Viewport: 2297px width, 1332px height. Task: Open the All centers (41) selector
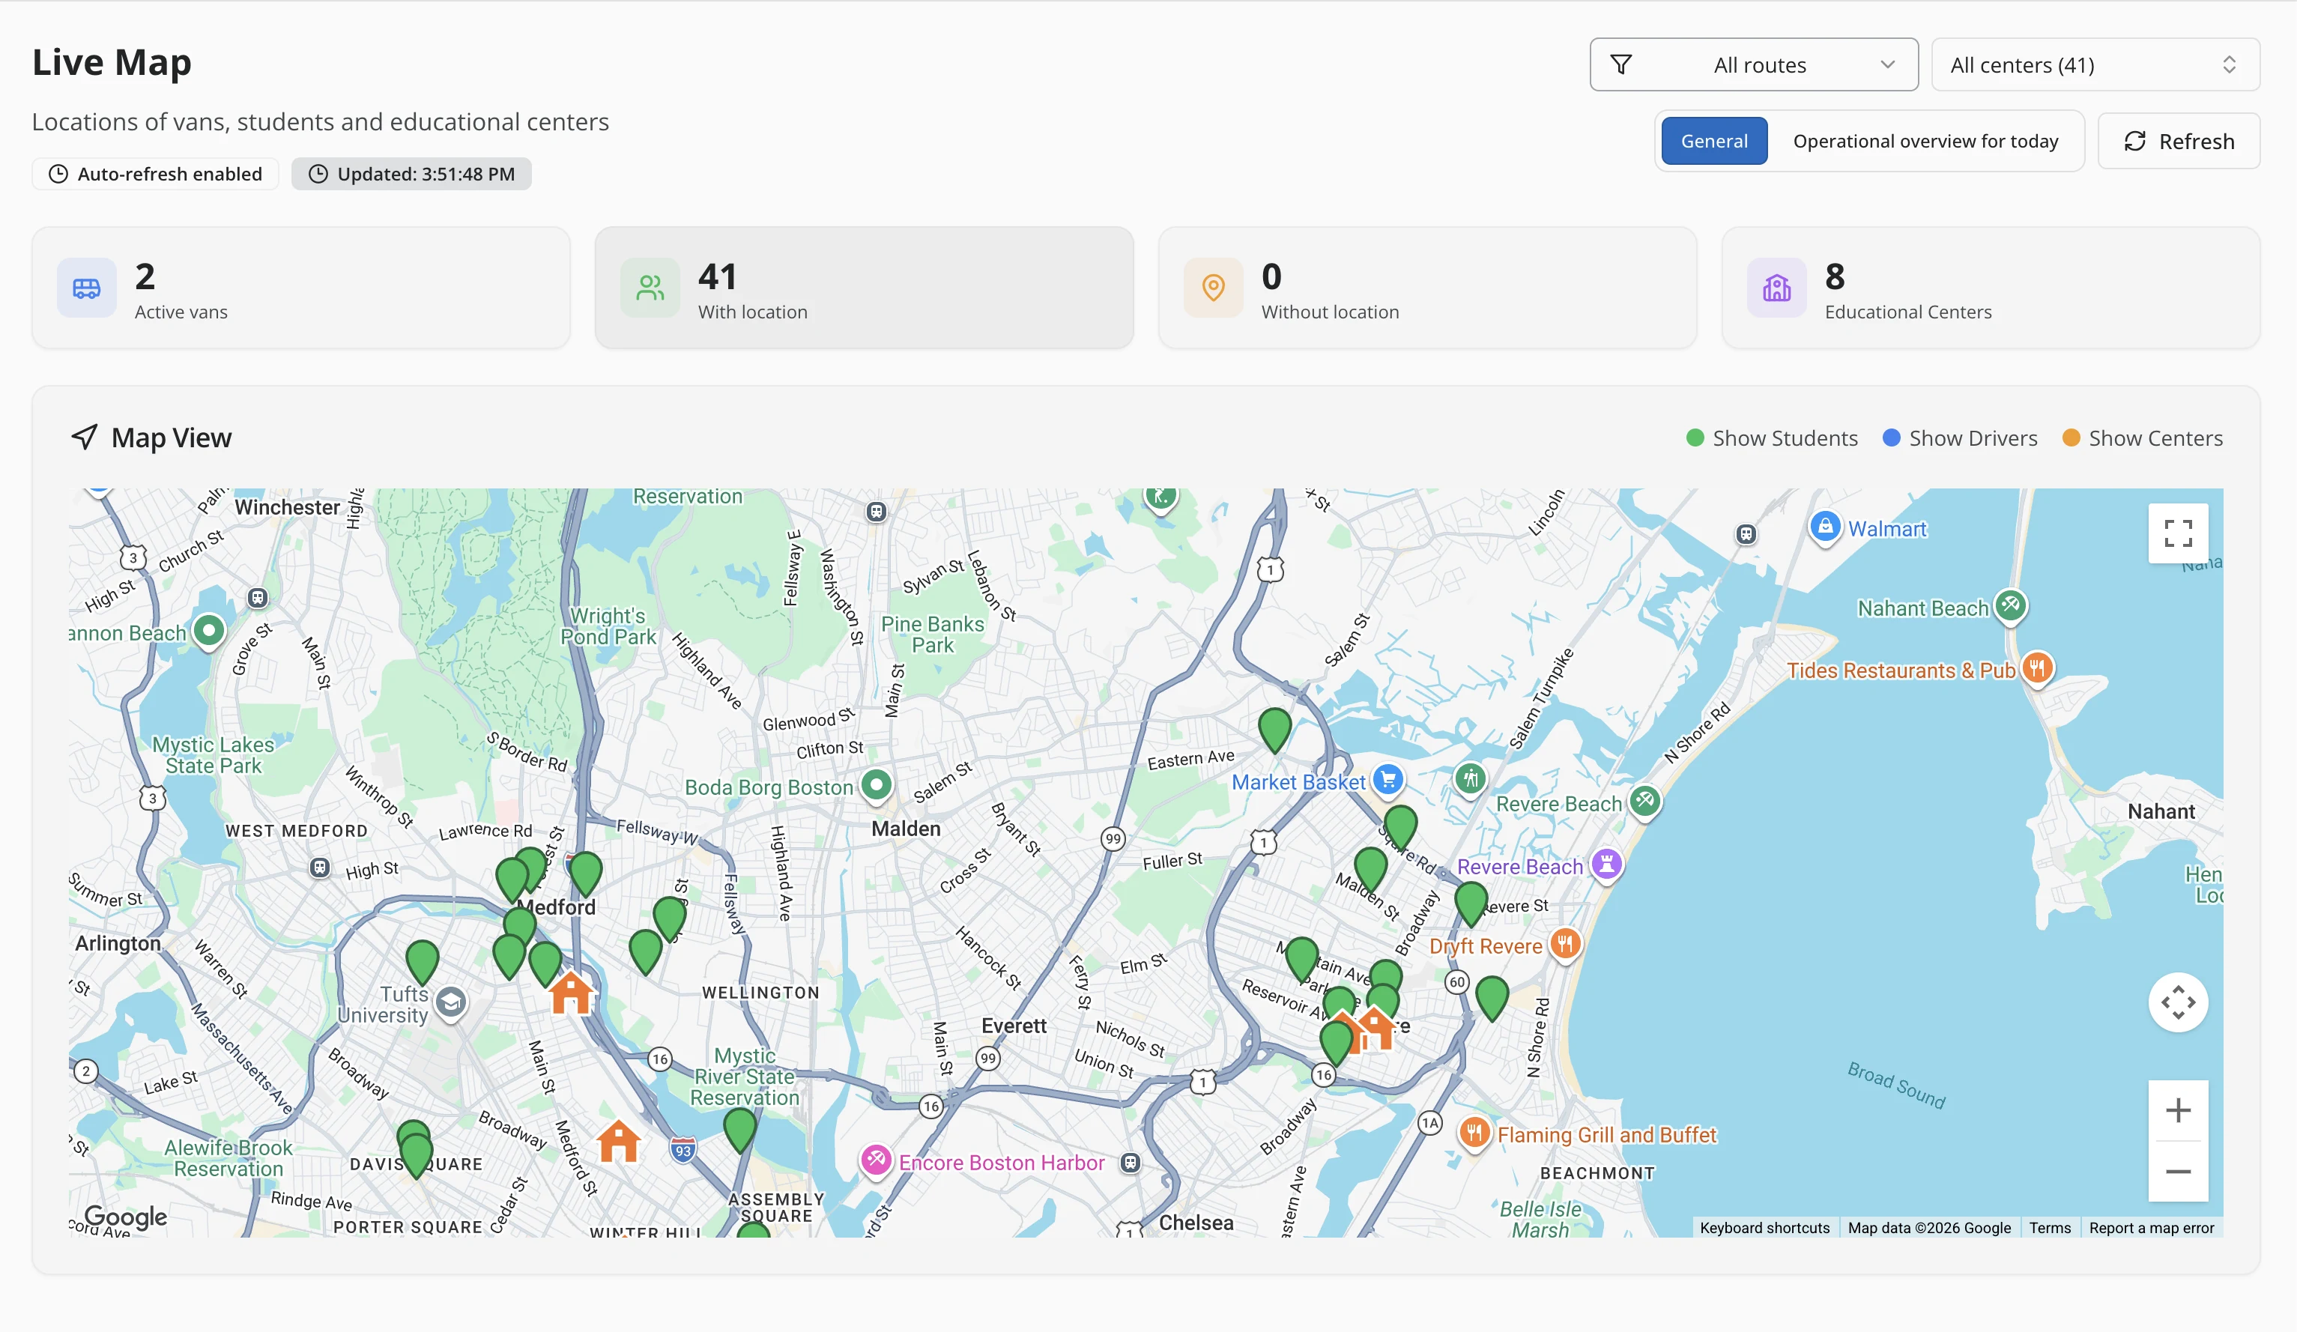pos(2095,64)
